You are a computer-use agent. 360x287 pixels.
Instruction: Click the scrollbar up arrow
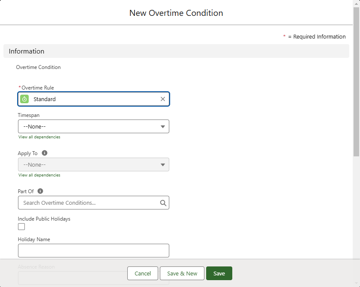click(x=356, y=3)
